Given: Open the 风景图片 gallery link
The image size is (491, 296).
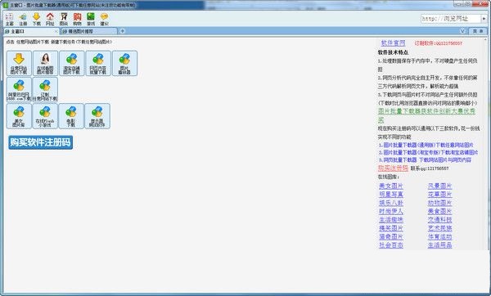Looking at the screenshot, I should coord(440,186).
